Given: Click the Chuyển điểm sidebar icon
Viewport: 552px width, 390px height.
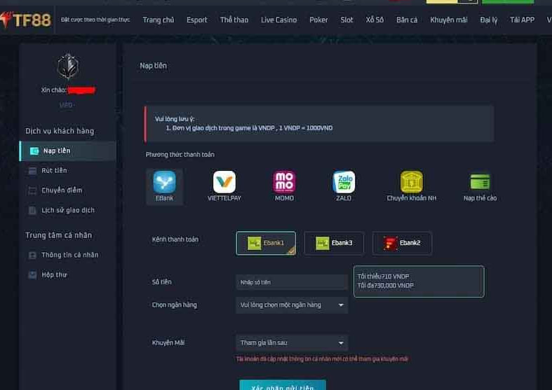Looking at the screenshot, I should [x=32, y=190].
